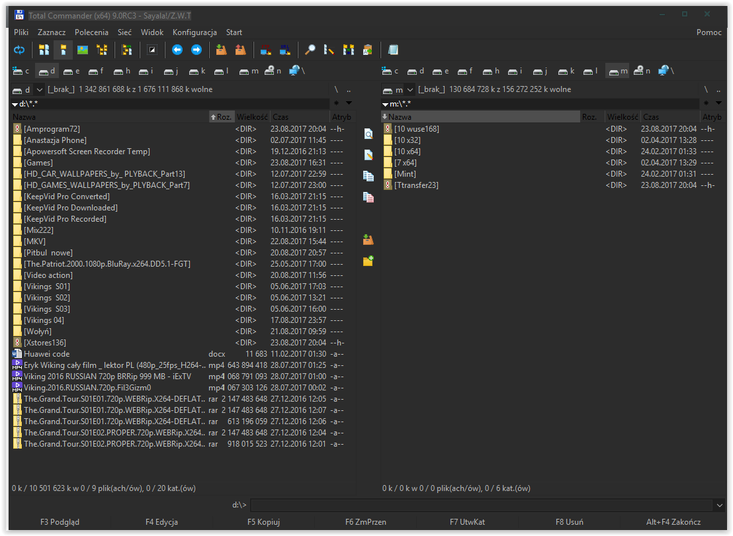
Task: Click the synchronize directories icon
Action: tap(348, 50)
